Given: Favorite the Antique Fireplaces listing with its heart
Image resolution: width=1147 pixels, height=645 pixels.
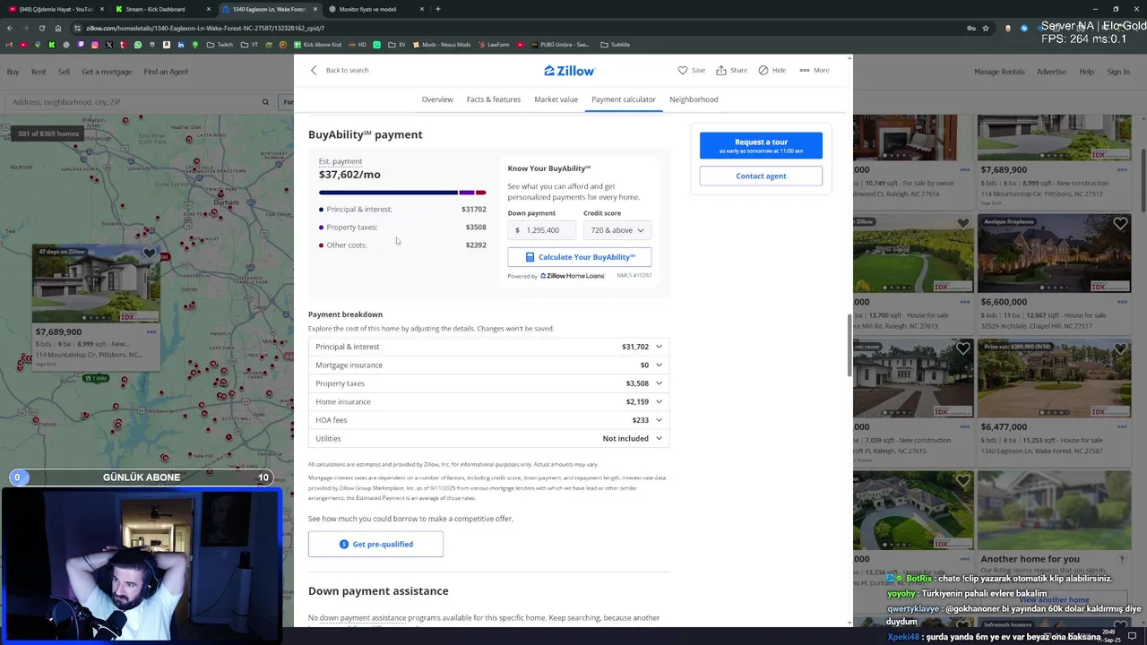Looking at the screenshot, I should [1120, 223].
